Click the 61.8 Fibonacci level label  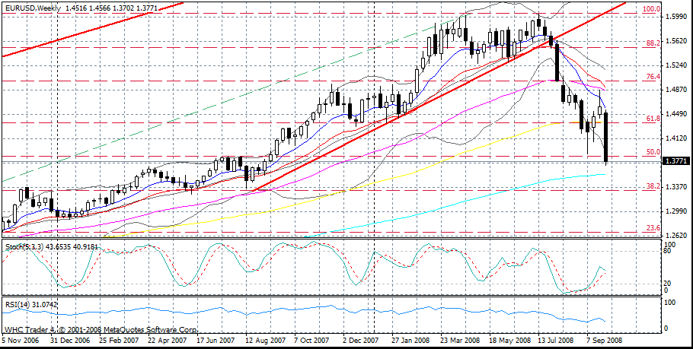[652, 119]
